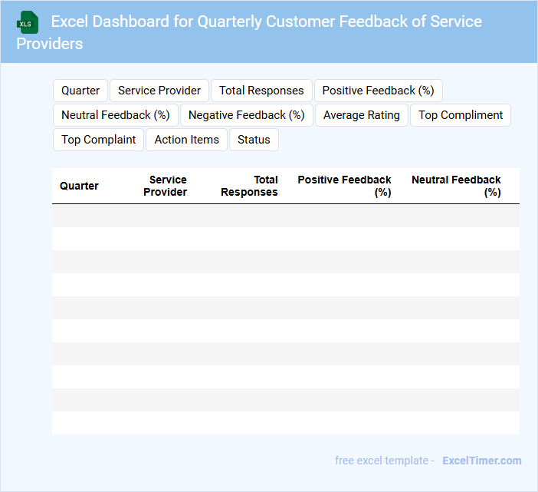Select the Service Provider tag button
Image resolution: width=538 pixels, height=492 pixels.
tap(159, 91)
